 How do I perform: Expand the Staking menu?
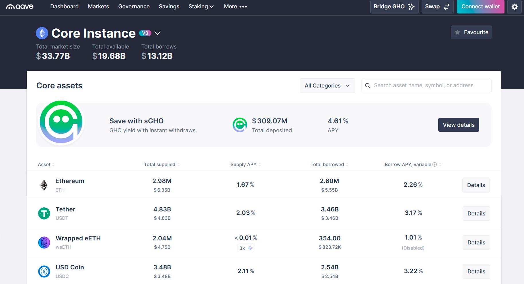tap(201, 6)
